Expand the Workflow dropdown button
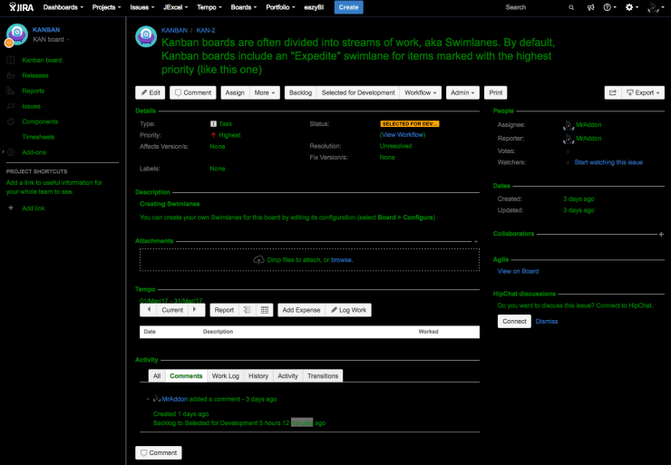Image resolution: width=671 pixels, height=465 pixels. pyautogui.click(x=420, y=92)
